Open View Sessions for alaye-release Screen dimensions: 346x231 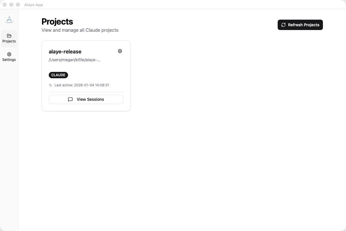point(86,99)
